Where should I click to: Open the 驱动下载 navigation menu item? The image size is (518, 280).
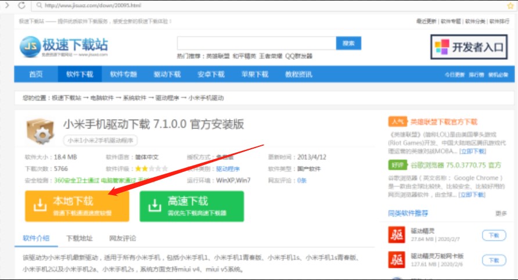tap(167, 74)
